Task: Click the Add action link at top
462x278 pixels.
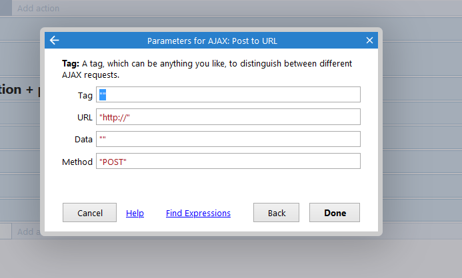Action: point(38,8)
